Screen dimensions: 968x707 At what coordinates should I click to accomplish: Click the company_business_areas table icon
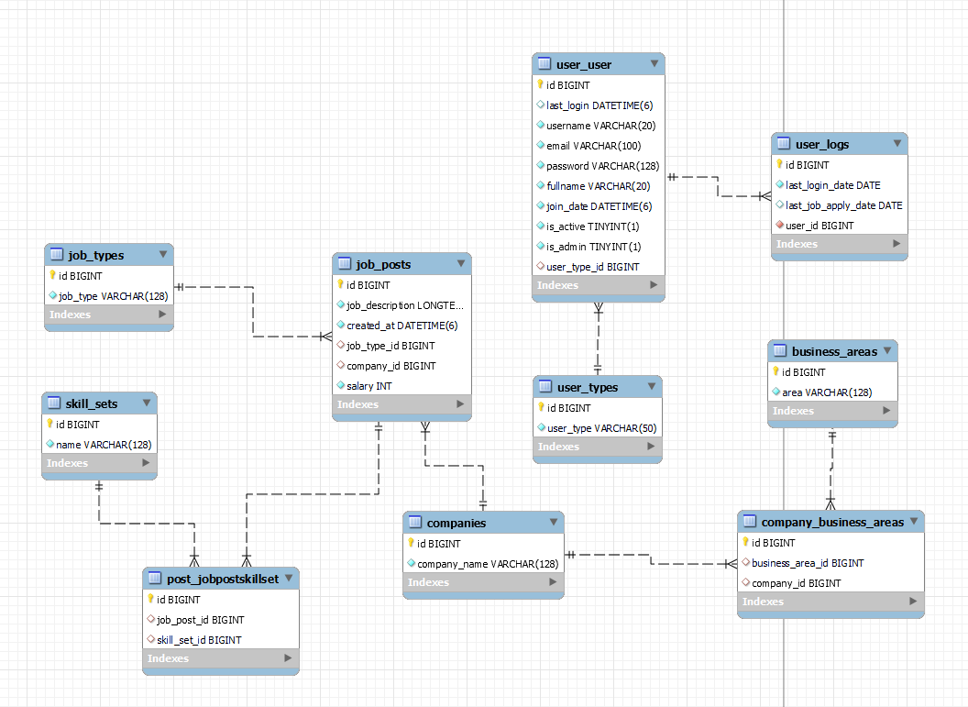click(750, 521)
